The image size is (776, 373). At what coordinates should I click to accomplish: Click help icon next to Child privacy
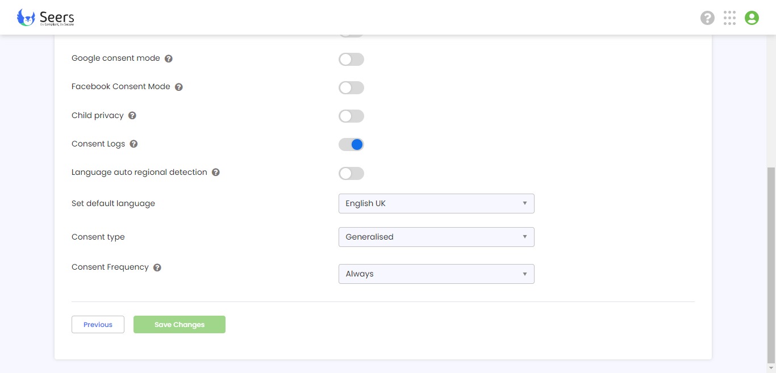pyautogui.click(x=132, y=115)
